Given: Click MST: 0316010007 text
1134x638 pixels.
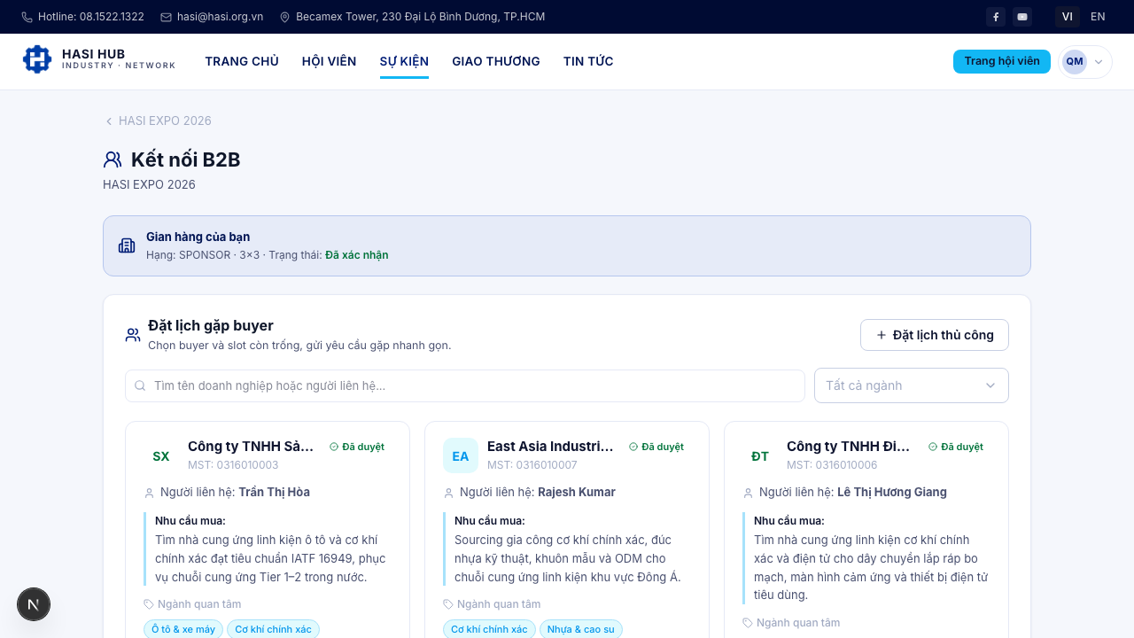Looking at the screenshot, I should (x=532, y=465).
